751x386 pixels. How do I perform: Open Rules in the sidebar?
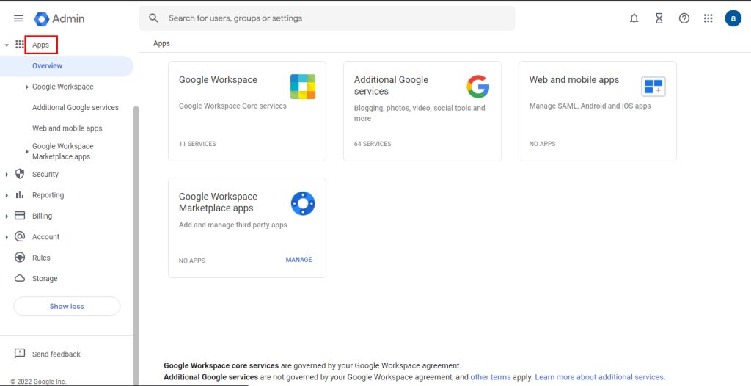(x=41, y=258)
